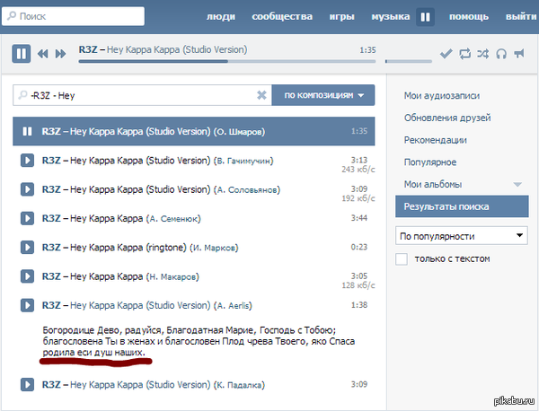
Task: Click the track progress bar in the player
Action: point(225,62)
